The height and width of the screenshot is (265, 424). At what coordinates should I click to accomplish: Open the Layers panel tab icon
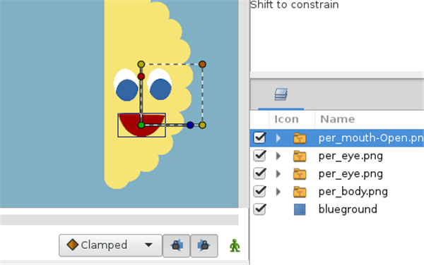(x=281, y=94)
